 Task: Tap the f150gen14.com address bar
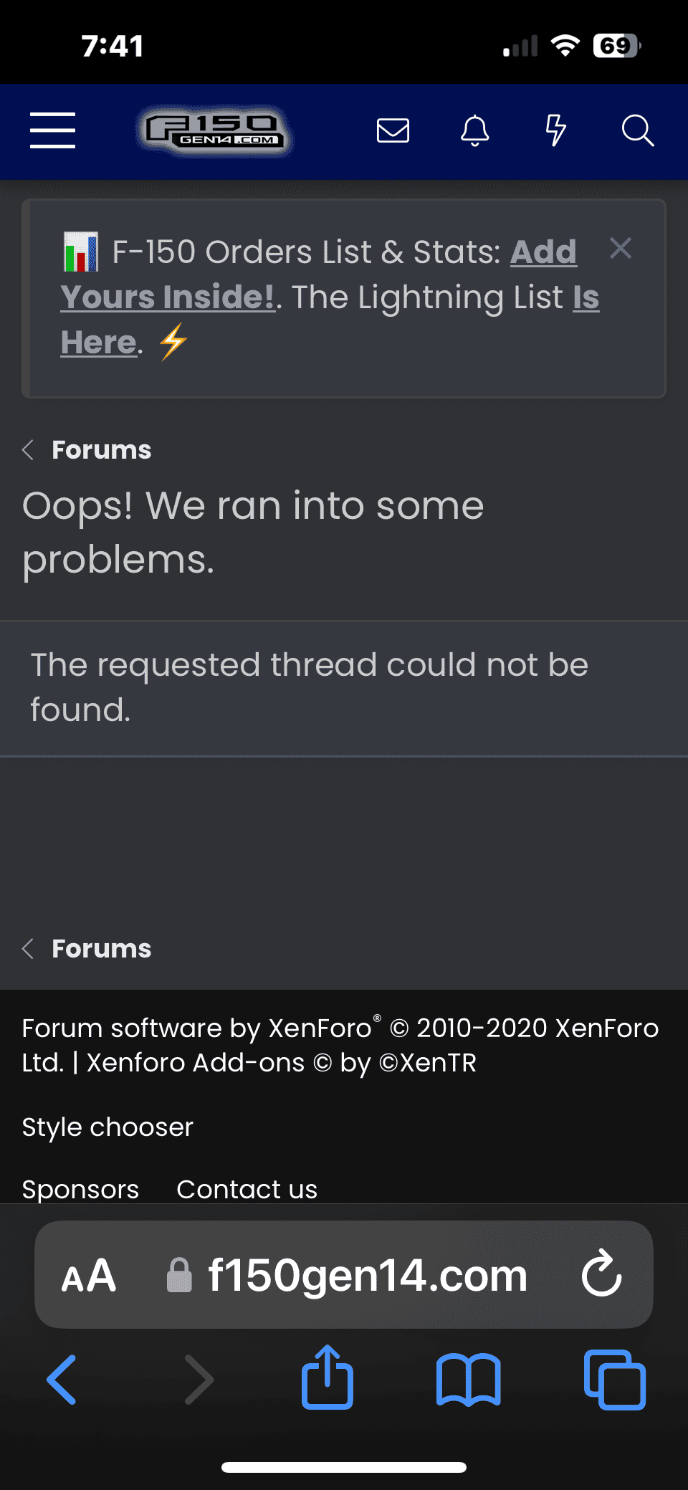[x=367, y=1276]
